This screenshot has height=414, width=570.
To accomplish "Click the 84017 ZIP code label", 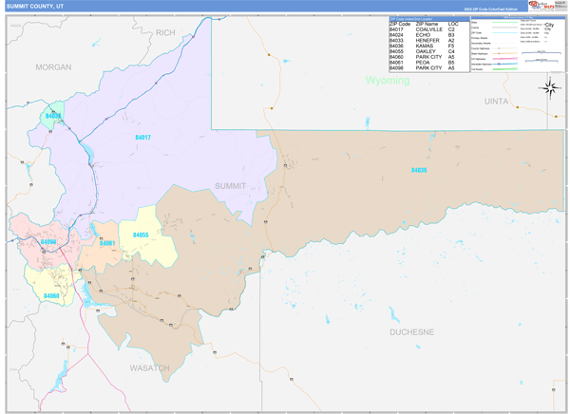I will pyautogui.click(x=142, y=138).
